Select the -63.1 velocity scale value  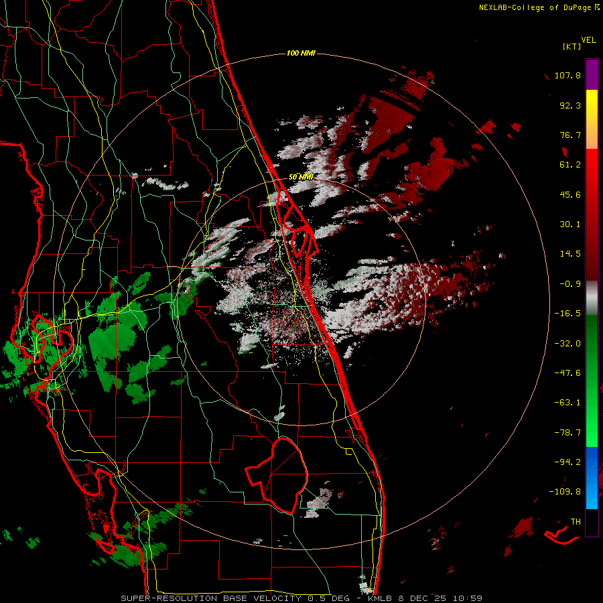(567, 403)
